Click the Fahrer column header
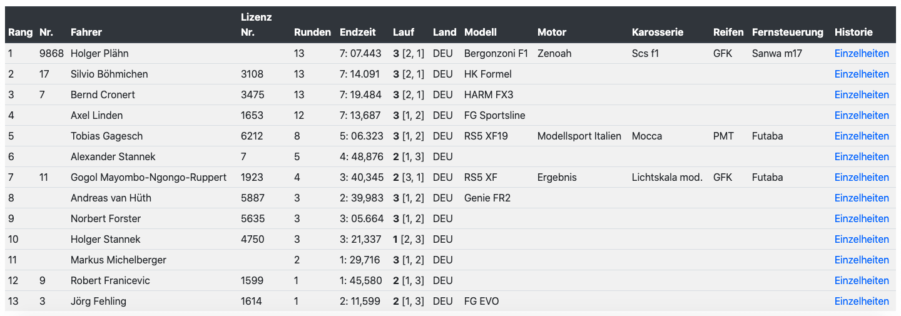Screen dimensions: 901x316 [x=86, y=33]
